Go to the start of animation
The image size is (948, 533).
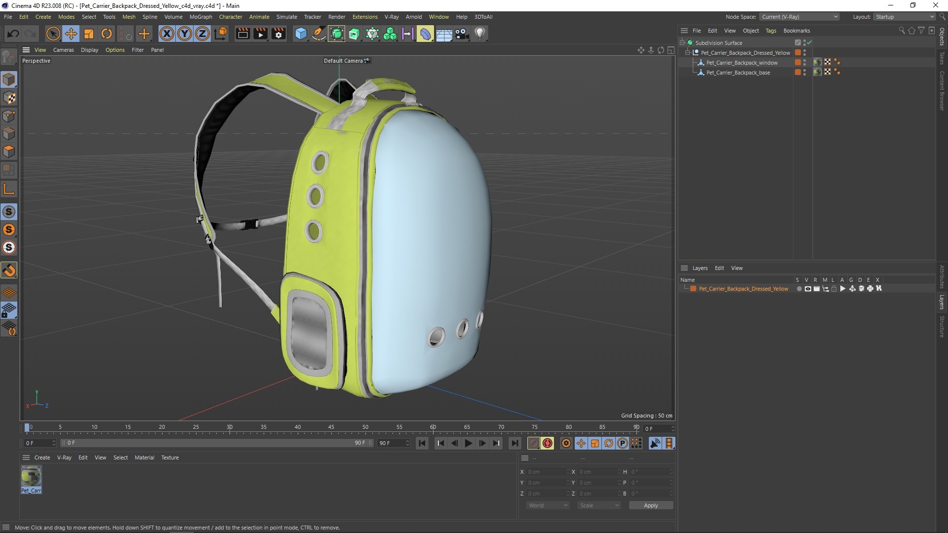click(x=422, y=443)
